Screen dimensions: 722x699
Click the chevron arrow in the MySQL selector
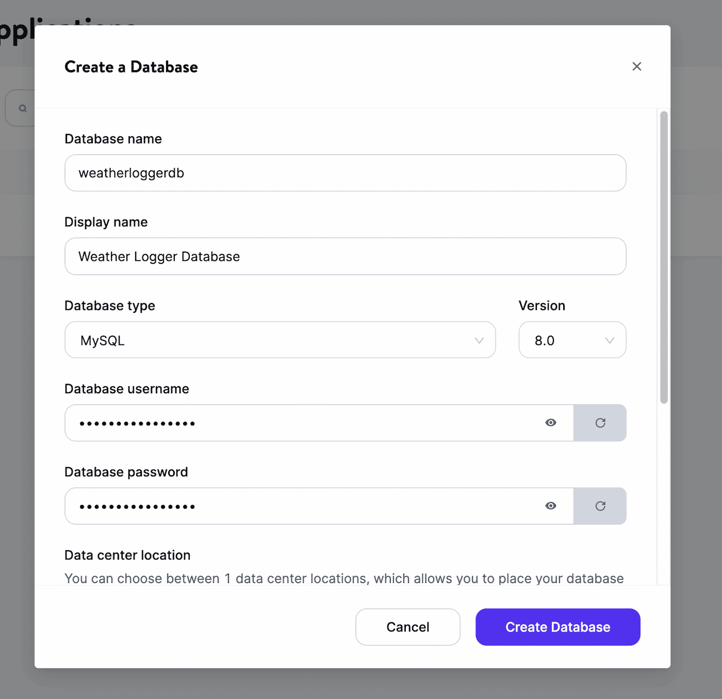[479, 340]
